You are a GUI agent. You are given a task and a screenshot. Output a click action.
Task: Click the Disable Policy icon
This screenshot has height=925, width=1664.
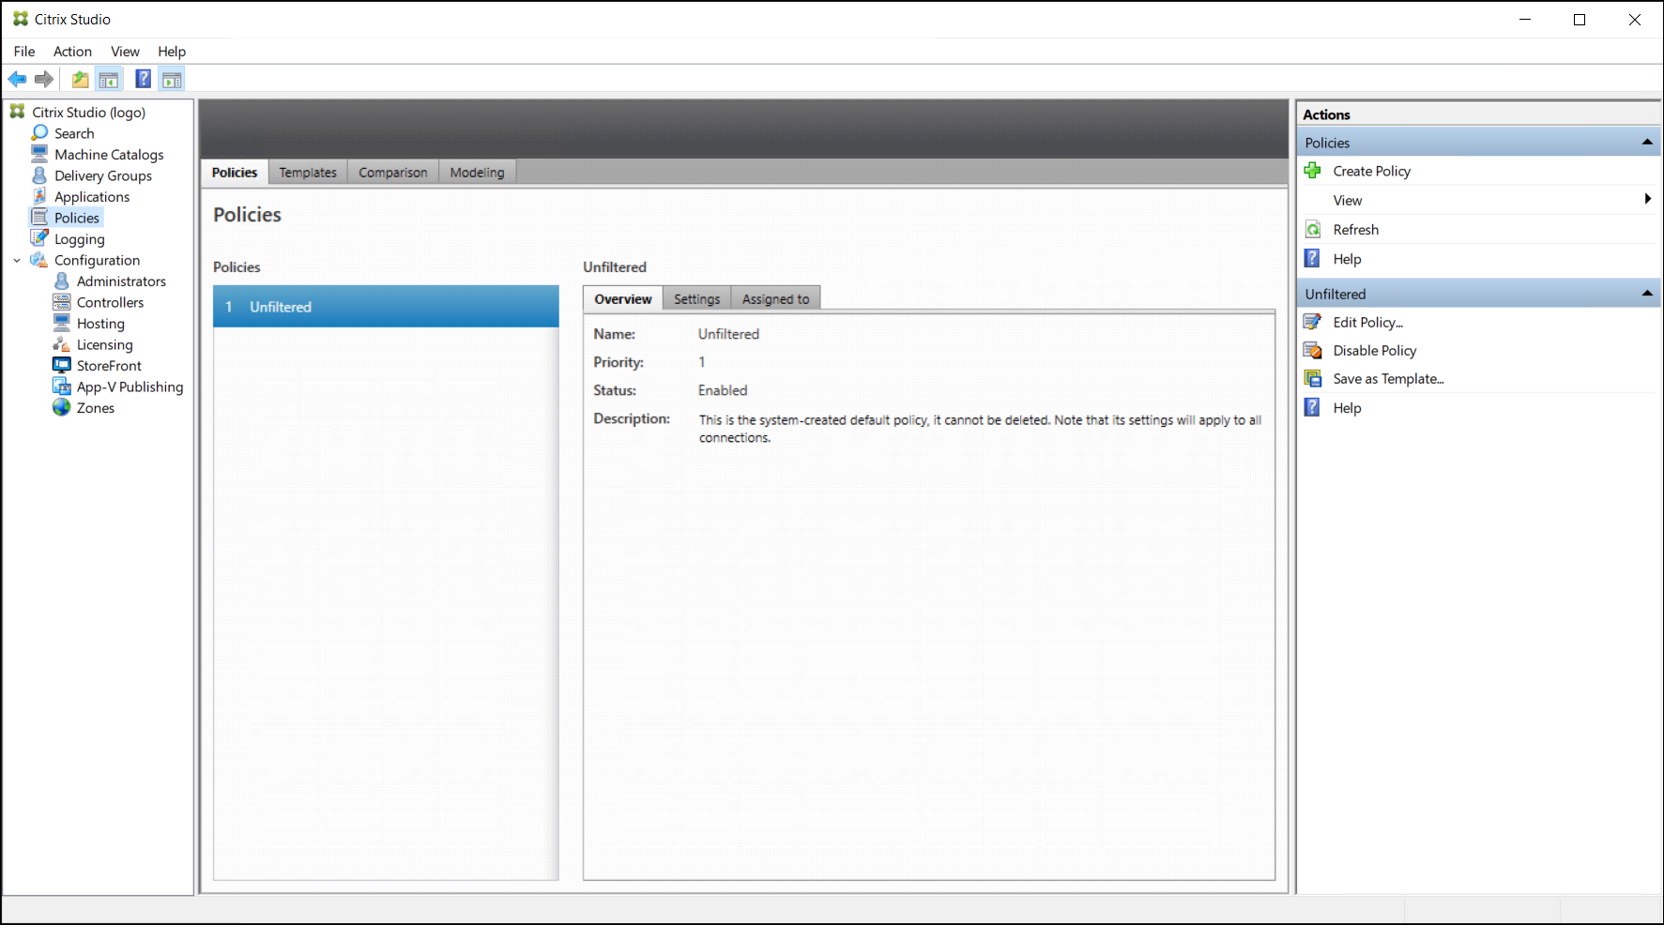point(1313,350)
